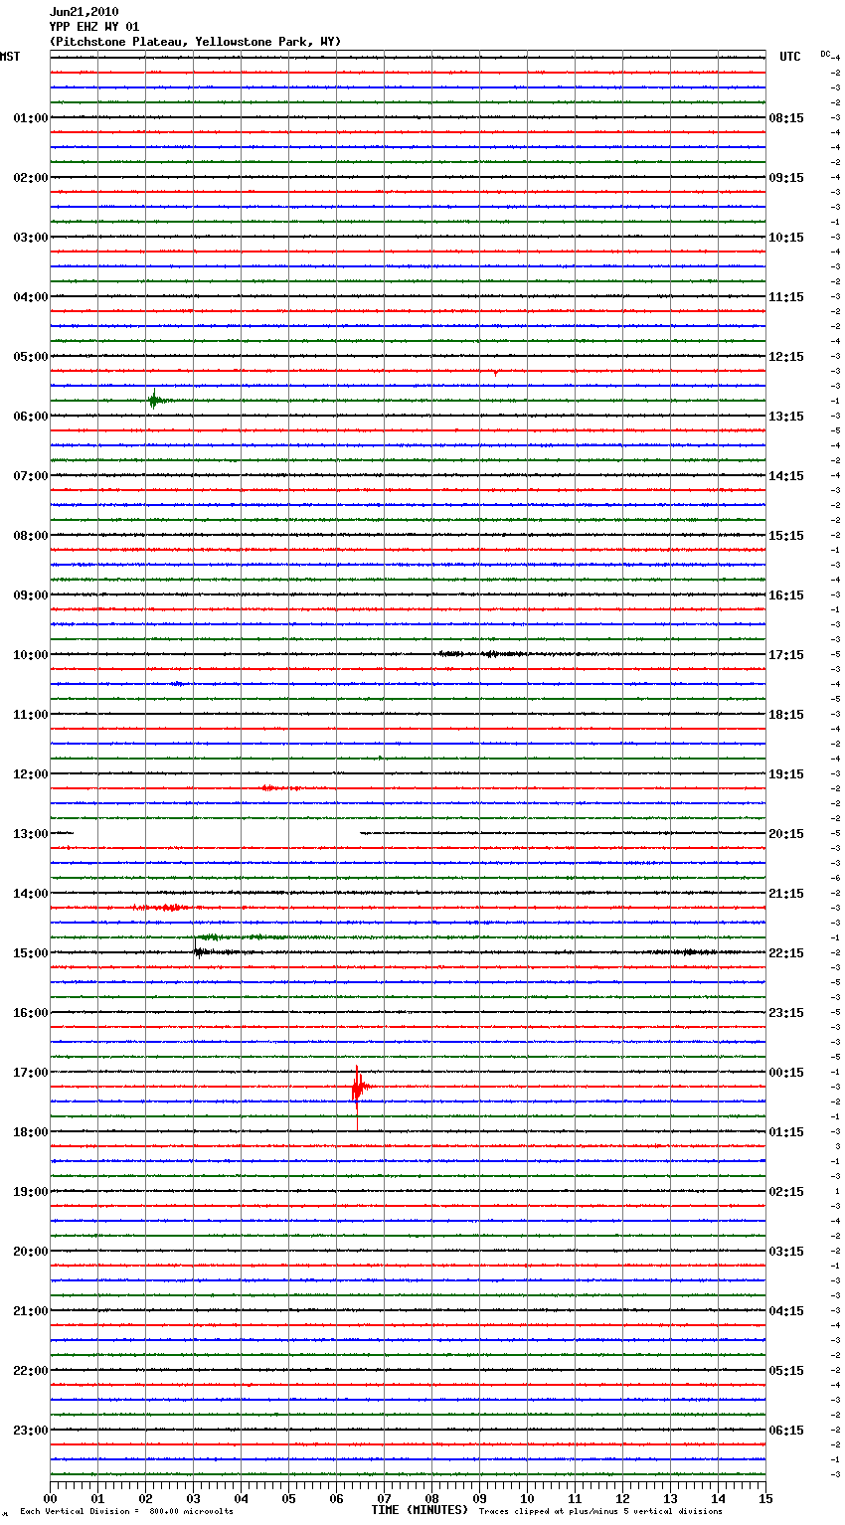The image size is (845, 1525).
Task: Click the red noise burst after 14:00
Action: 161,908
